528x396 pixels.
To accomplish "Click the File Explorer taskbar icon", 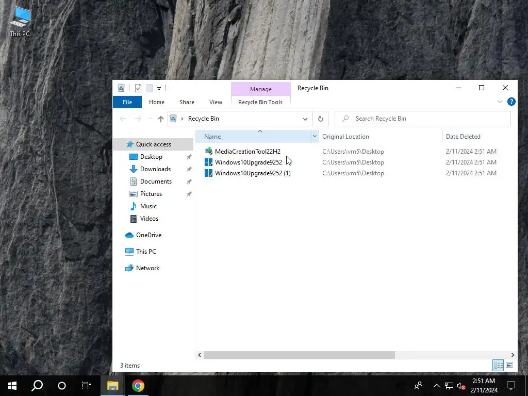I will [x=113, y=386].
